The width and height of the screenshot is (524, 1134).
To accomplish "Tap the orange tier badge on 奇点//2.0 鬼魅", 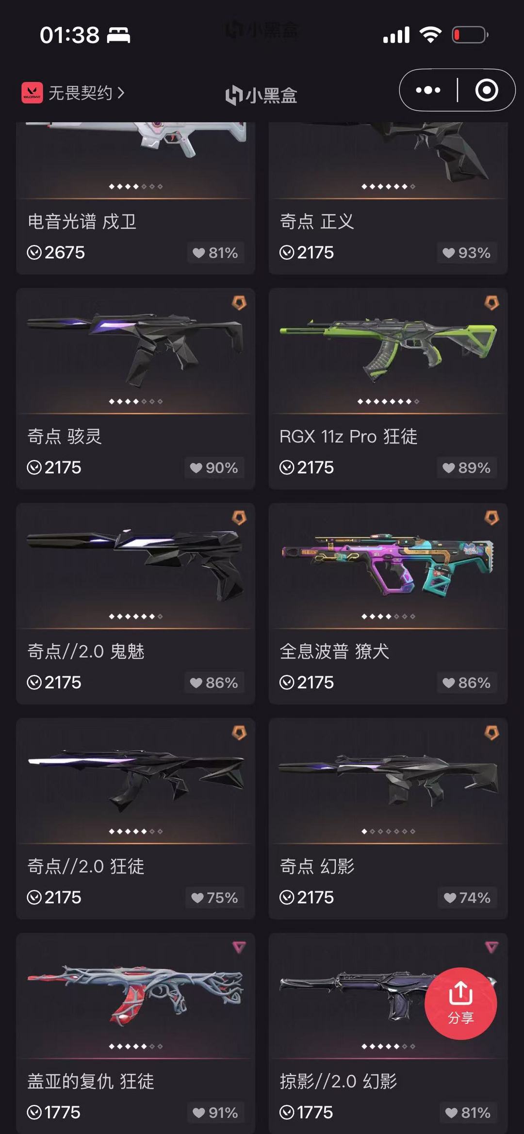I will coord(239,518).
